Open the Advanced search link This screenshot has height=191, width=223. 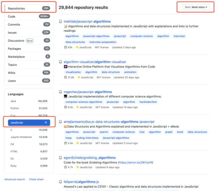click(x=15, y=179)
